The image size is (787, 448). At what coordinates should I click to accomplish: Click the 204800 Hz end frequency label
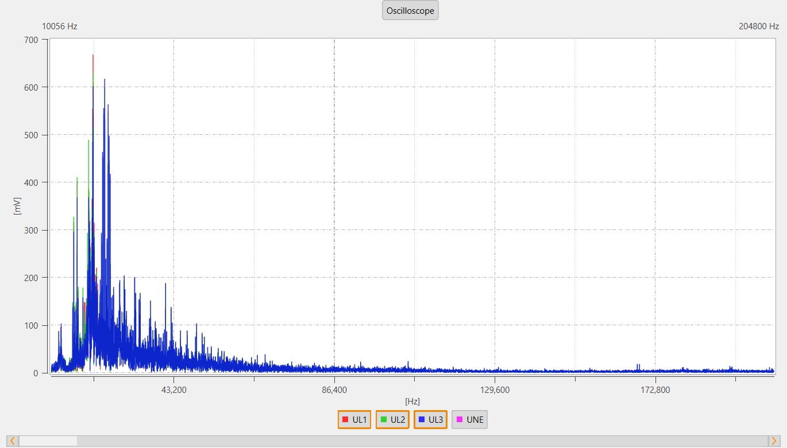(758, 26)
